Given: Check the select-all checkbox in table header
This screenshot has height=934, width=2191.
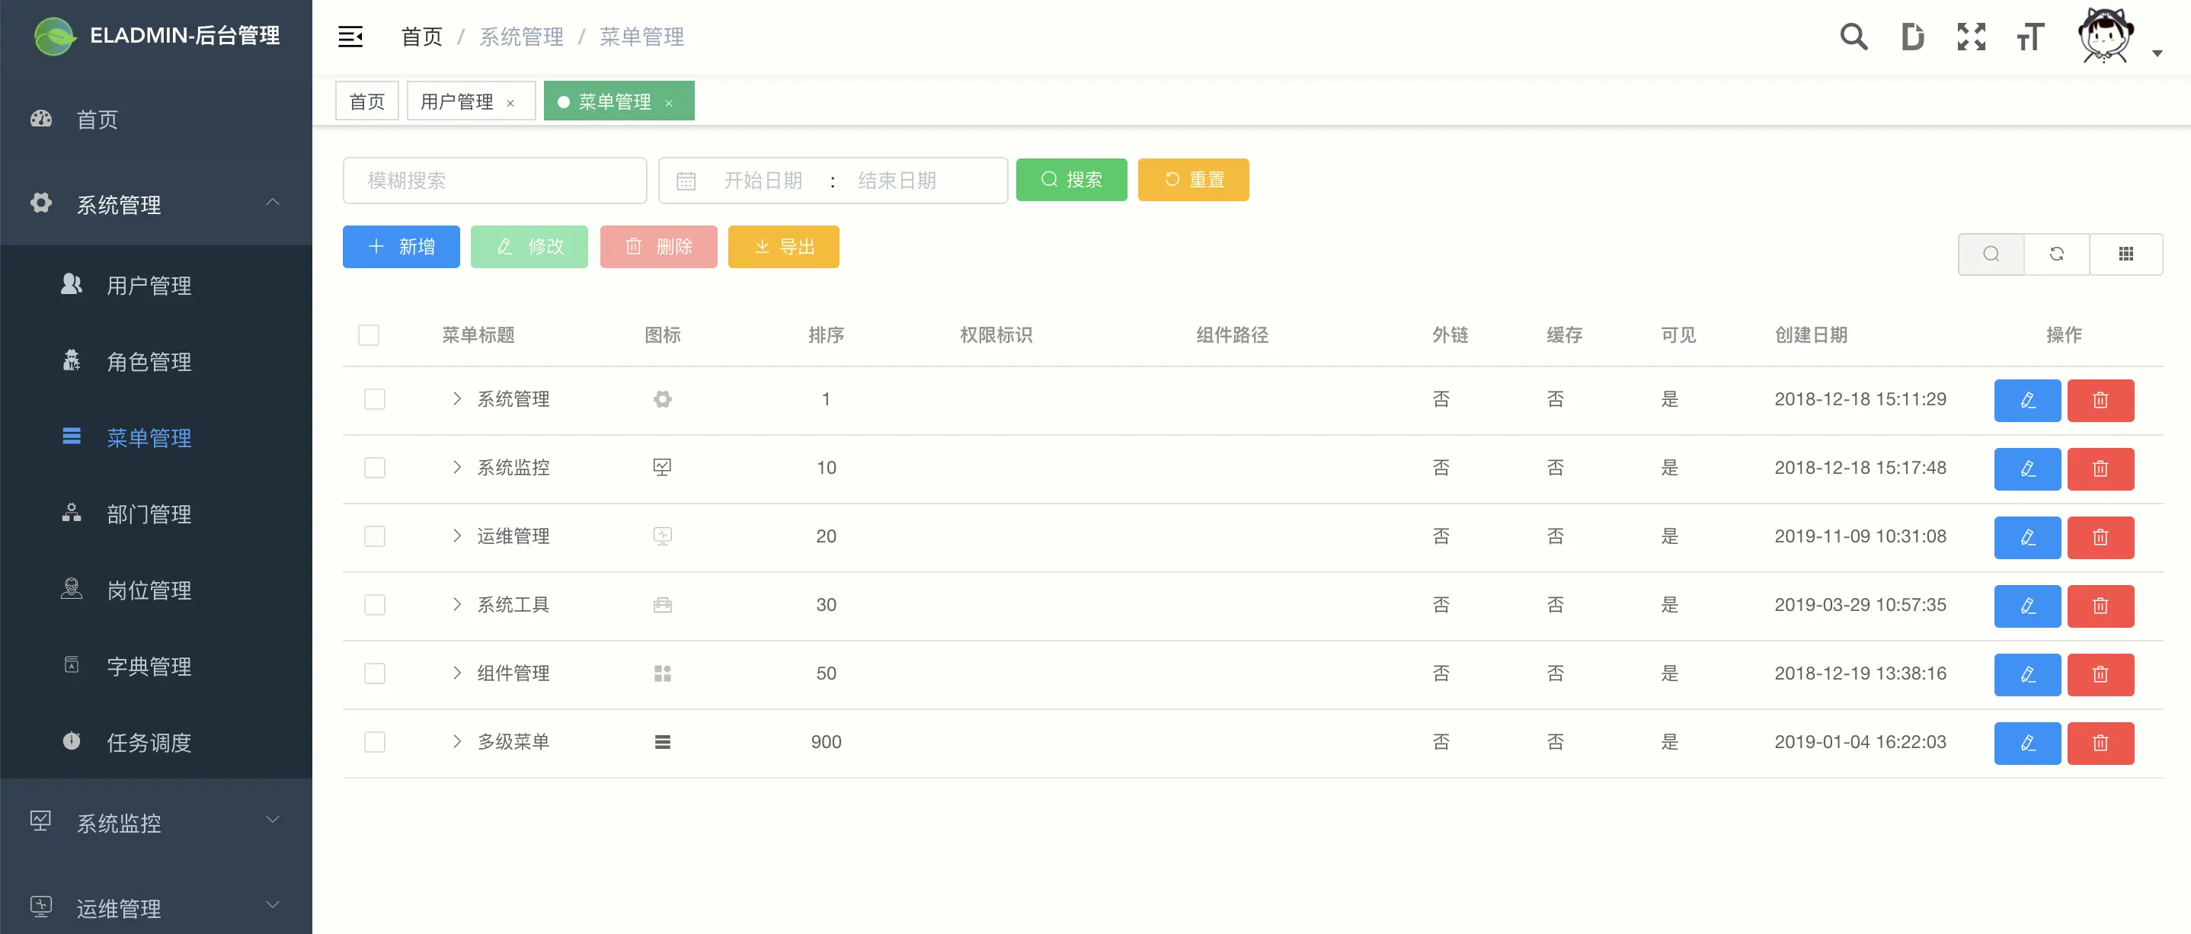Looking at the screenshot, I should (x=368, y=335).
